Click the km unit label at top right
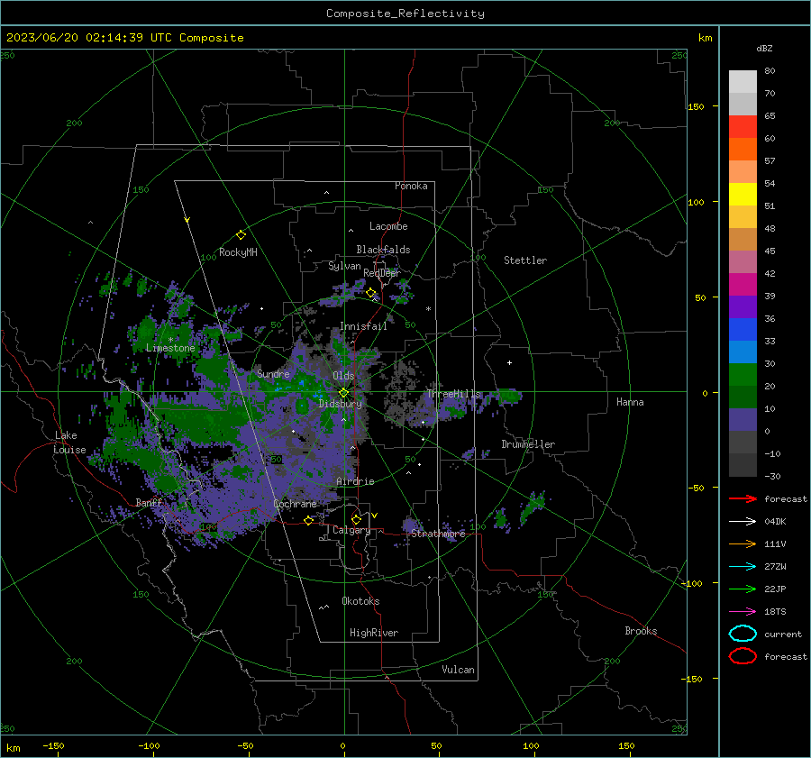 click(706, 38)
